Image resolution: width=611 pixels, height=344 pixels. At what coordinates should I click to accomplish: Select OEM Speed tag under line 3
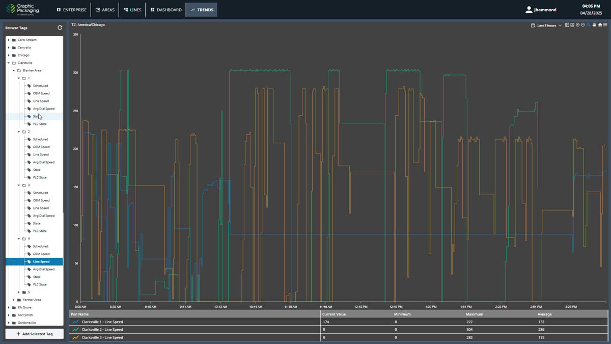point(41,200)
